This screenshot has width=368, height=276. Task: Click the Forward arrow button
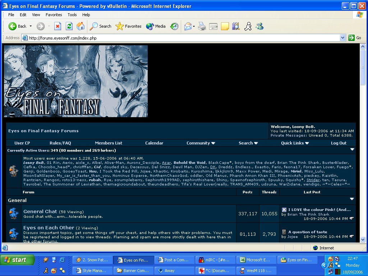click(x=40, y=26)
